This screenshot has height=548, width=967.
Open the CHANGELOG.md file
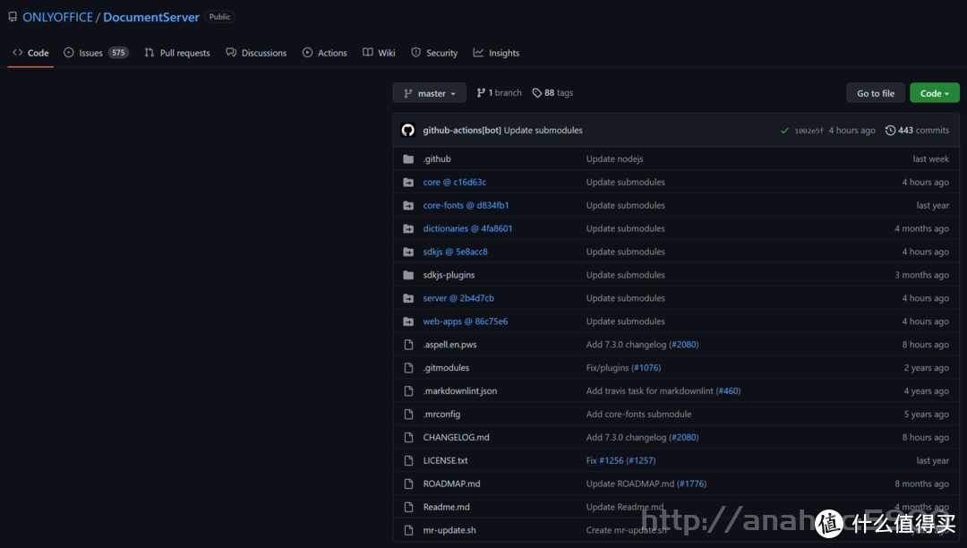457,438
